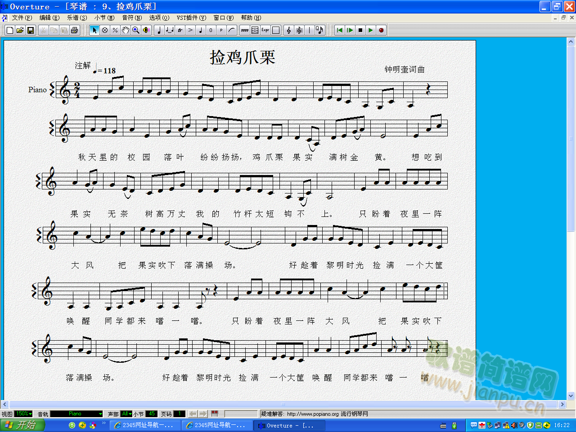
Task: Open the treble clef palette
Action: click(x=288, y=30)
